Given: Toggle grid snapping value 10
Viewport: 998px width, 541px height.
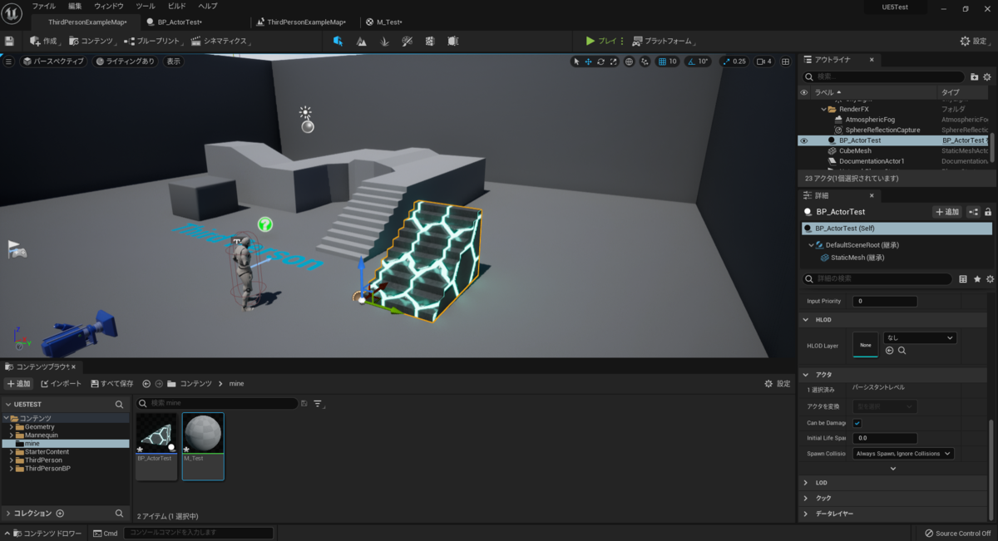Looking at the screenshot, I should tap(667, 61).
